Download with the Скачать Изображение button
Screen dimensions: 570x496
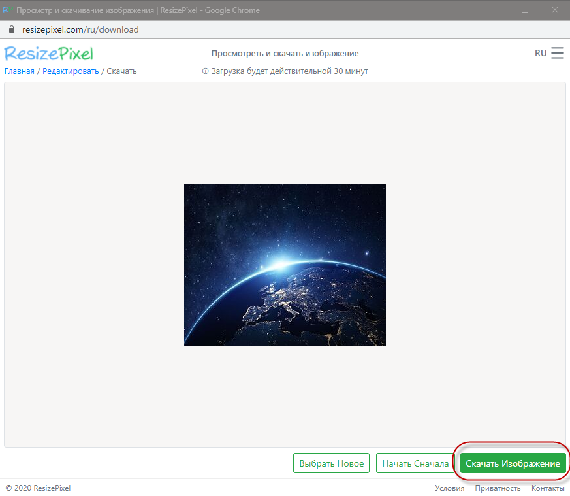pos(513,463)
